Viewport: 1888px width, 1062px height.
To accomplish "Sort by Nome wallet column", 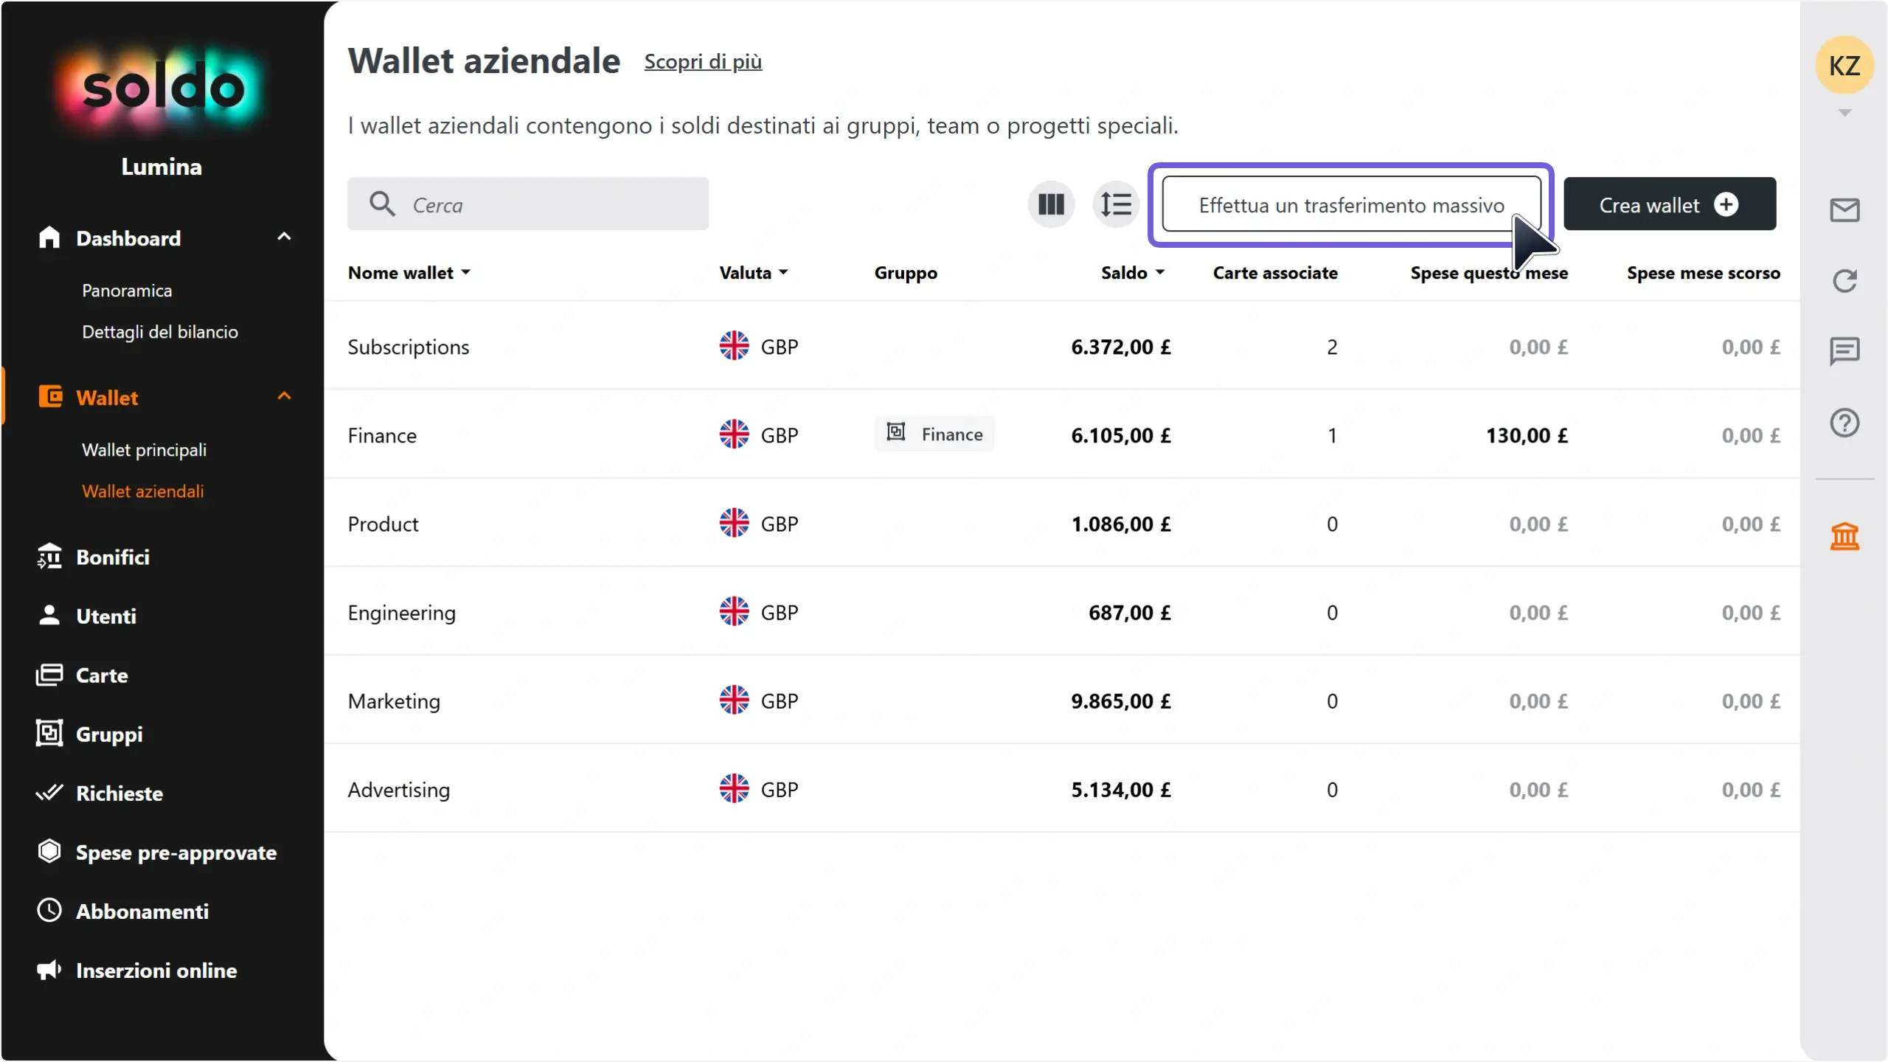I will point(409,273).
